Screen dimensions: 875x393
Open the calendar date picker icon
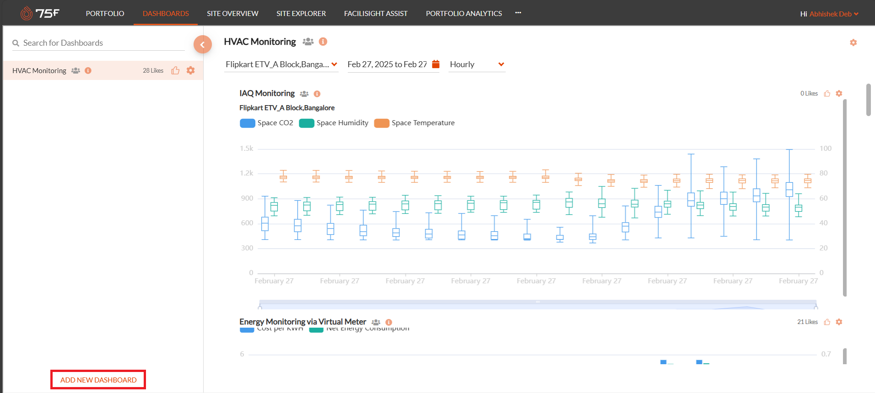tap(436, 64)
